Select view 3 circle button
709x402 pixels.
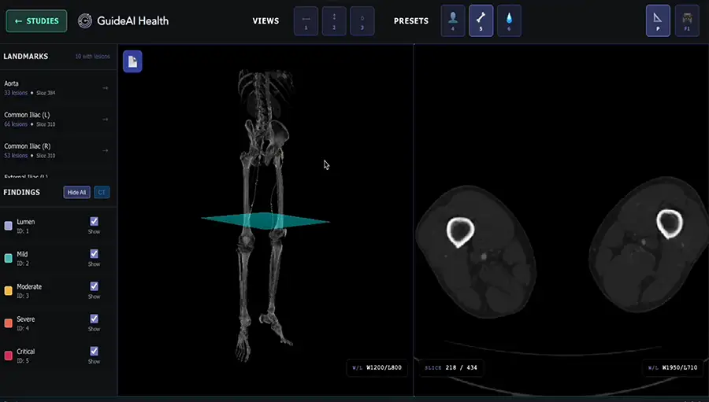click(362, 20)
